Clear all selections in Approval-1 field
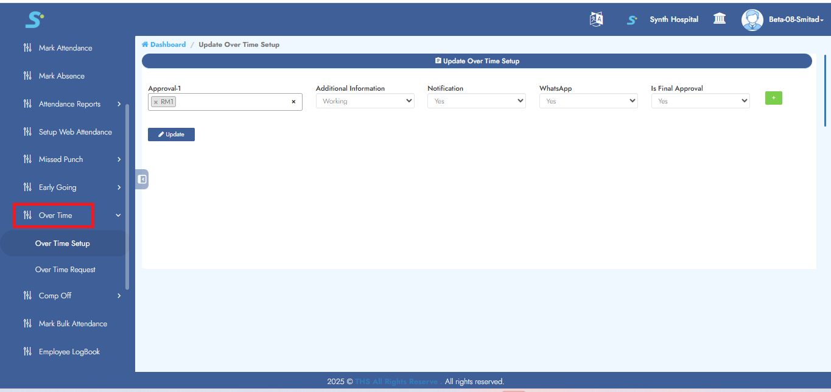This screenshot has width=831, height=392. click(293, 102)
